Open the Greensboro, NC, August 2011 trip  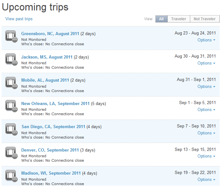tap(50, 34)
